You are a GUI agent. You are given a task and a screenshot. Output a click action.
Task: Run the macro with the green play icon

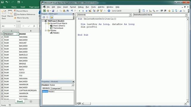click(80, 11)
